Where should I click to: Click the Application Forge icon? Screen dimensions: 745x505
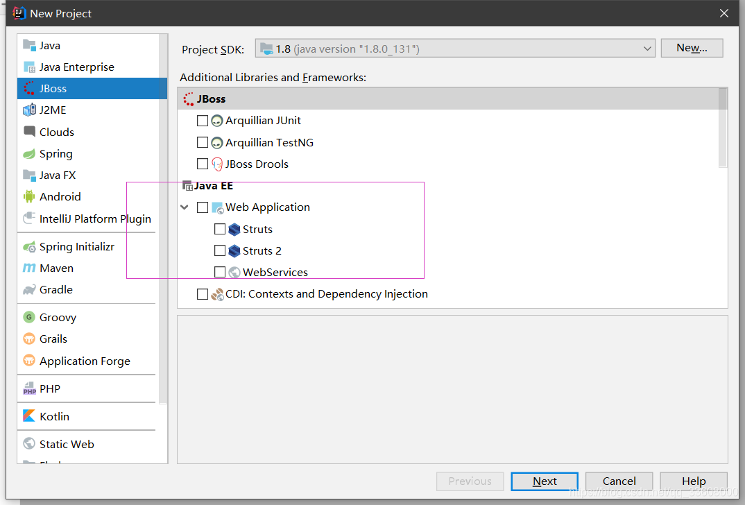(x=29, y=361)
